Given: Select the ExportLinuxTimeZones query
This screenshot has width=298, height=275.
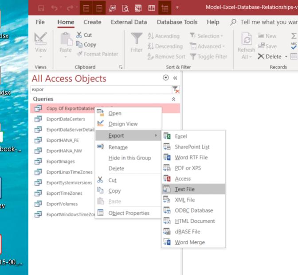Looking at the screenshot, I should tap(69, 172).
